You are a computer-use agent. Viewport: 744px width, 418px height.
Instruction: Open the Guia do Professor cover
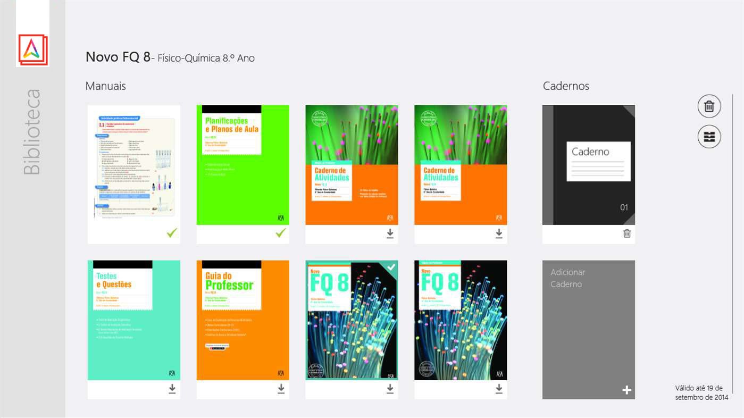click(x=243, y=320)
